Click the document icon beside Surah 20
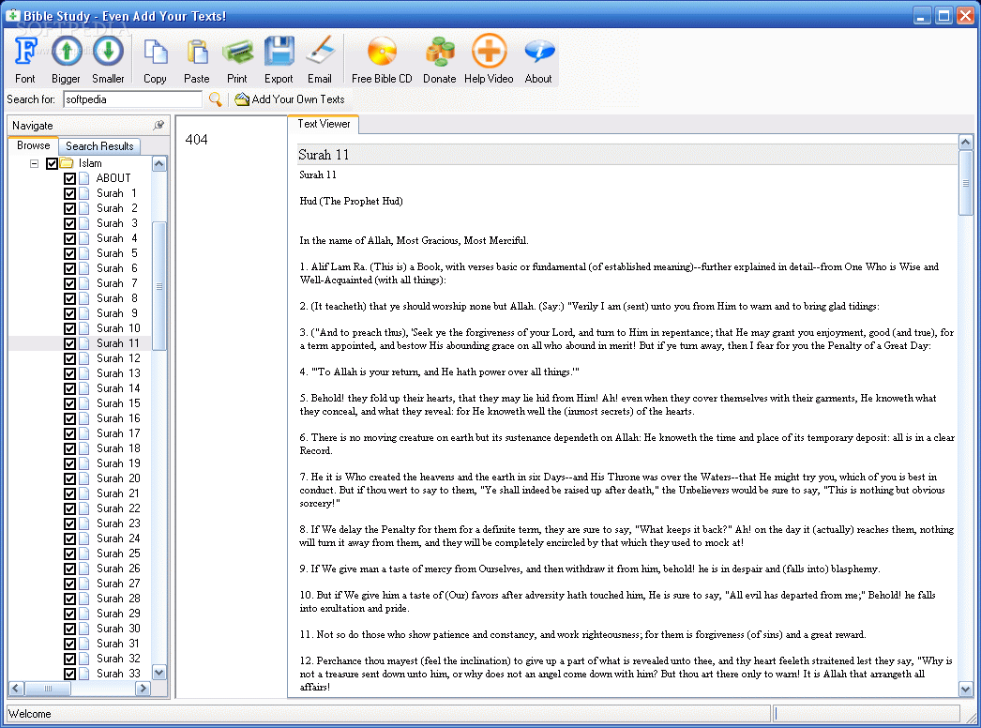The height and width of the screenshot is (728, 981). pyautogui.click(x=83, y=478)
